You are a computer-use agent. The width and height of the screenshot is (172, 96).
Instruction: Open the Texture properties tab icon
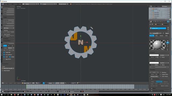[x=170, y=22]
